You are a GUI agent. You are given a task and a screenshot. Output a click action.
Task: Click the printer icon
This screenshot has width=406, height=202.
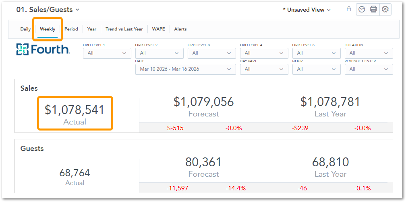[x=373, y=10]
